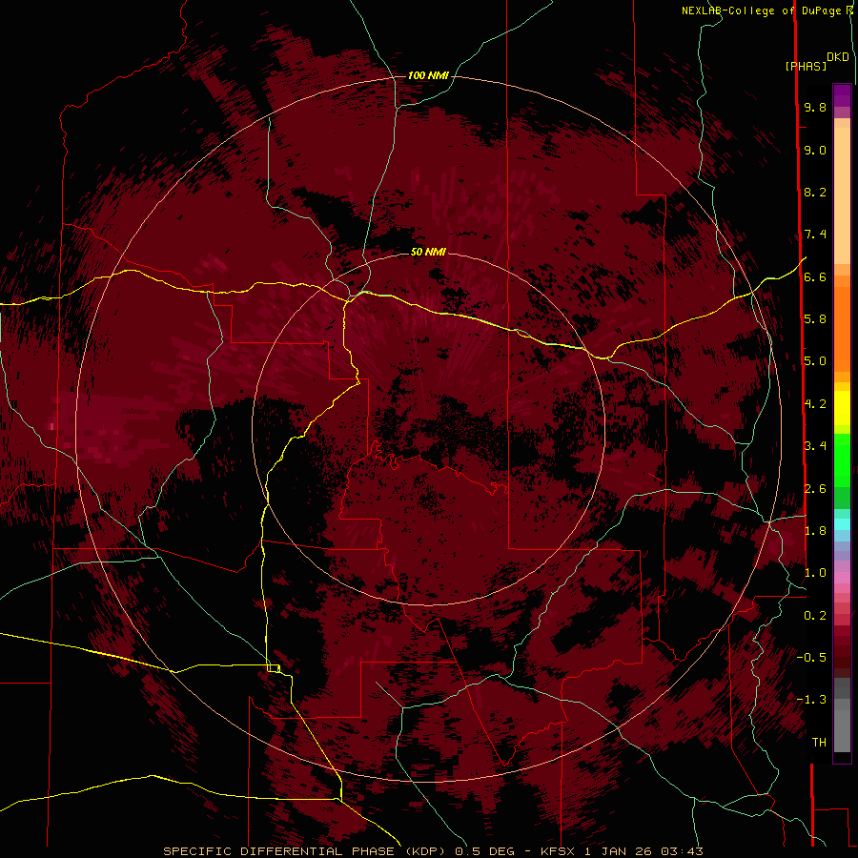Click the bright green band on the color scale
The width and height of the screenshot is (858, 858).
coord(842,460)
